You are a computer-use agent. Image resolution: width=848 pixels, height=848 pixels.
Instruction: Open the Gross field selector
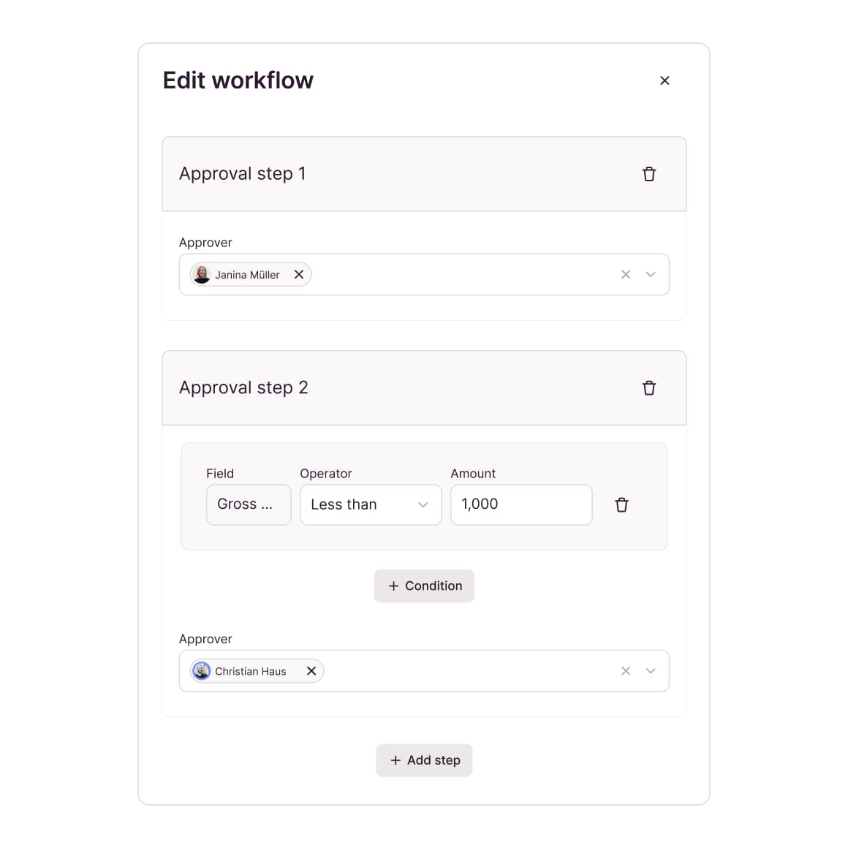click(249, 505)
